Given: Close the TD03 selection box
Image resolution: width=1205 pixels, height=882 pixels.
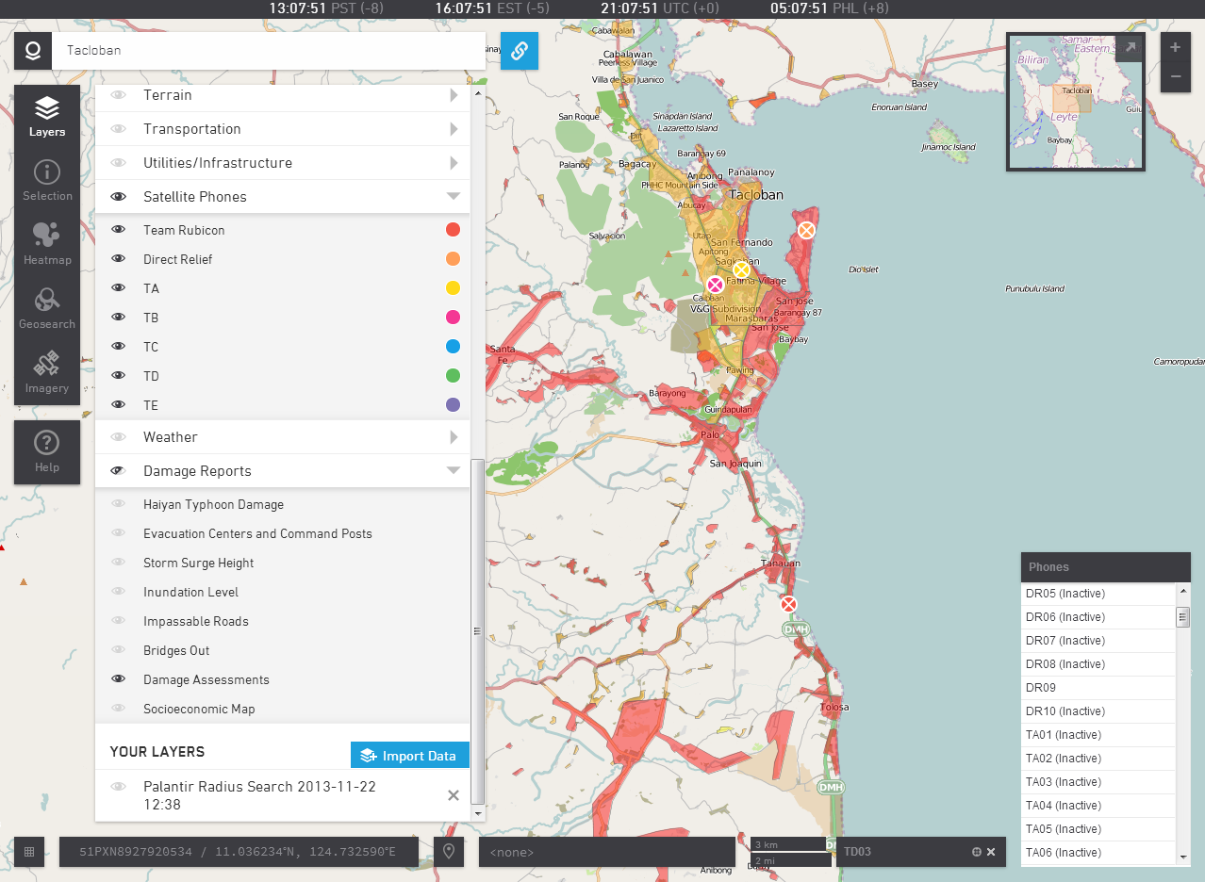Looking at the screenshot, I should (991, 852).
